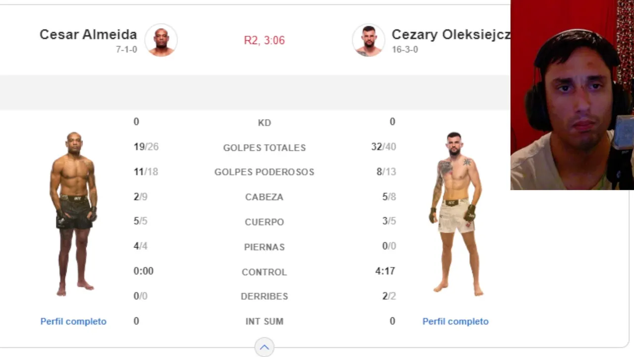Click the INT SUM stat label
This screenshot has height=357, width=634.
pos(264,321)
